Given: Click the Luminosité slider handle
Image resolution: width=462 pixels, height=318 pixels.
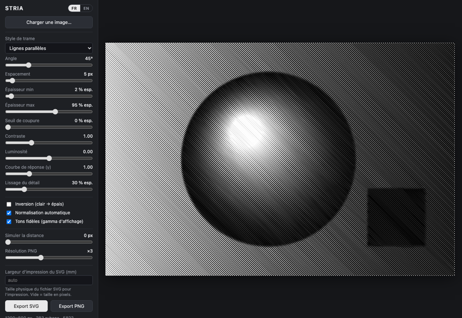Looking at the screenshot, I should tap(49, 159).
